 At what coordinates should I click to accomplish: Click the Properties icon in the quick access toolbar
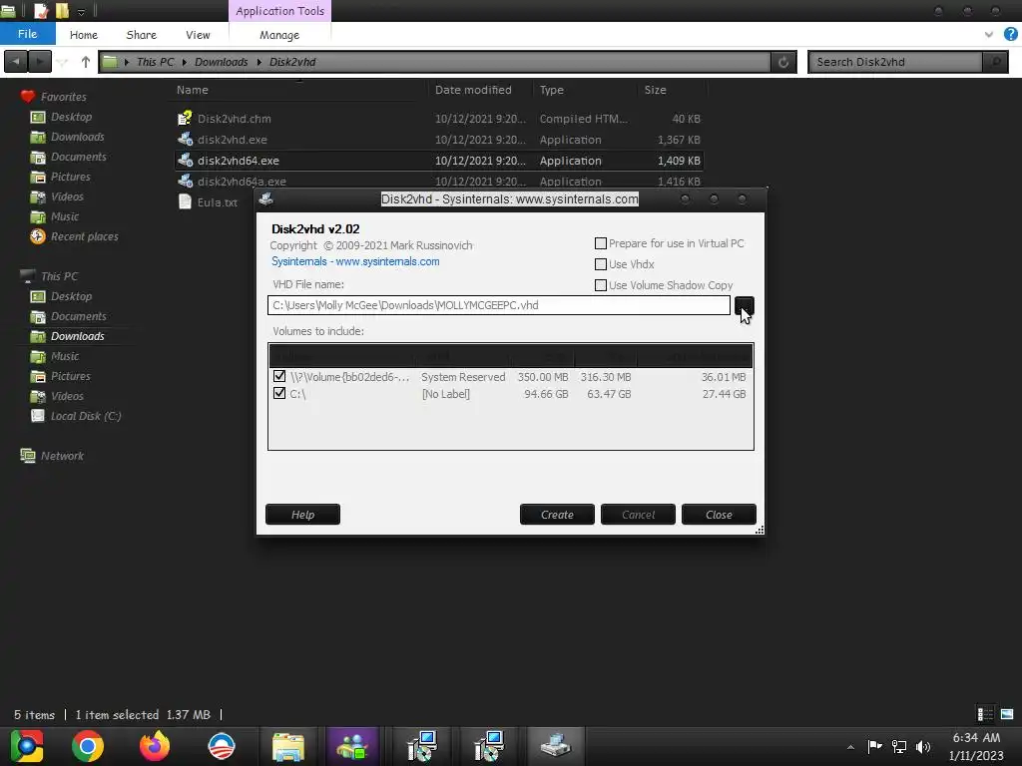click(x=40, y=10)
